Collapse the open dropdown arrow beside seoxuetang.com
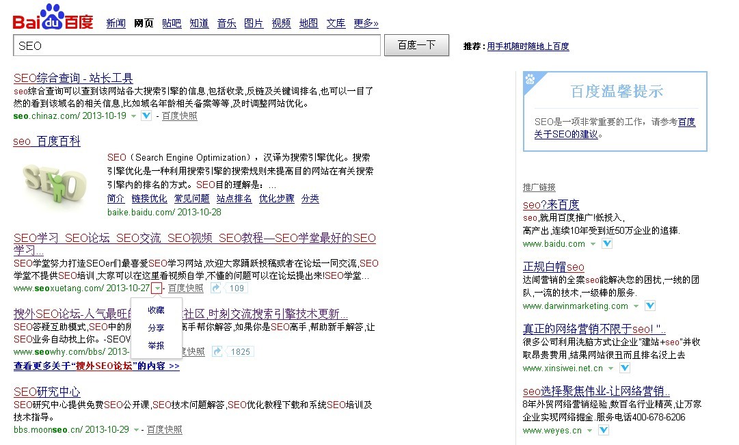739x445 pixels. coord(158,288)
